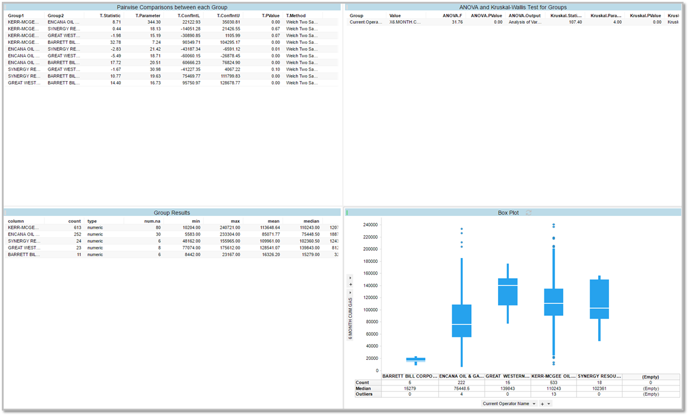Select the Analysis of Var... output cell
Viewport: 689px width, 416px height.
pos(525,22)
